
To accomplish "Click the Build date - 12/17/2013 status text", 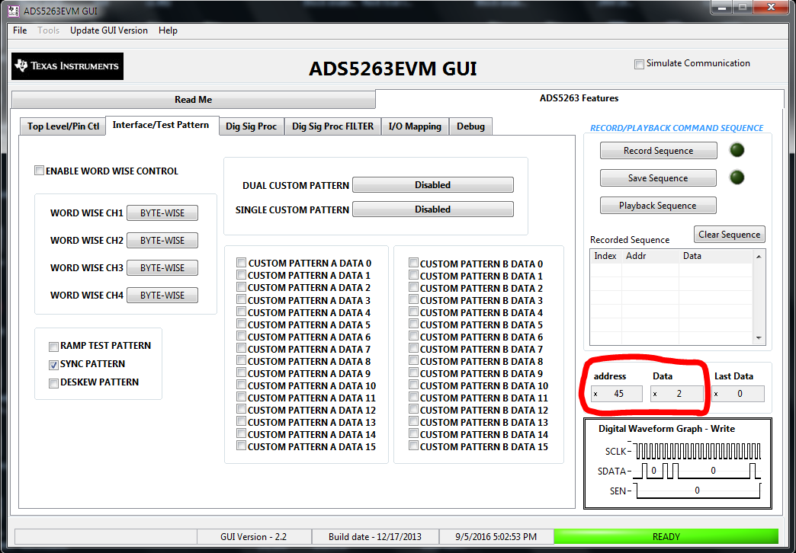I will pos(374,537).
